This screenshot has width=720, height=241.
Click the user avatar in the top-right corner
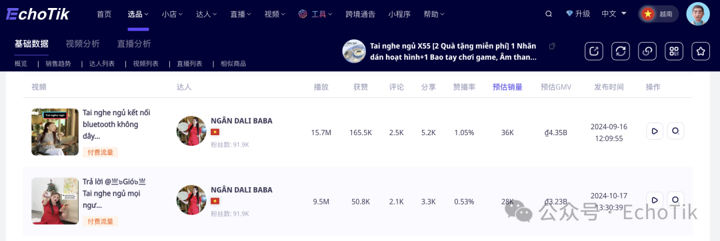click(x=698, y=14)
